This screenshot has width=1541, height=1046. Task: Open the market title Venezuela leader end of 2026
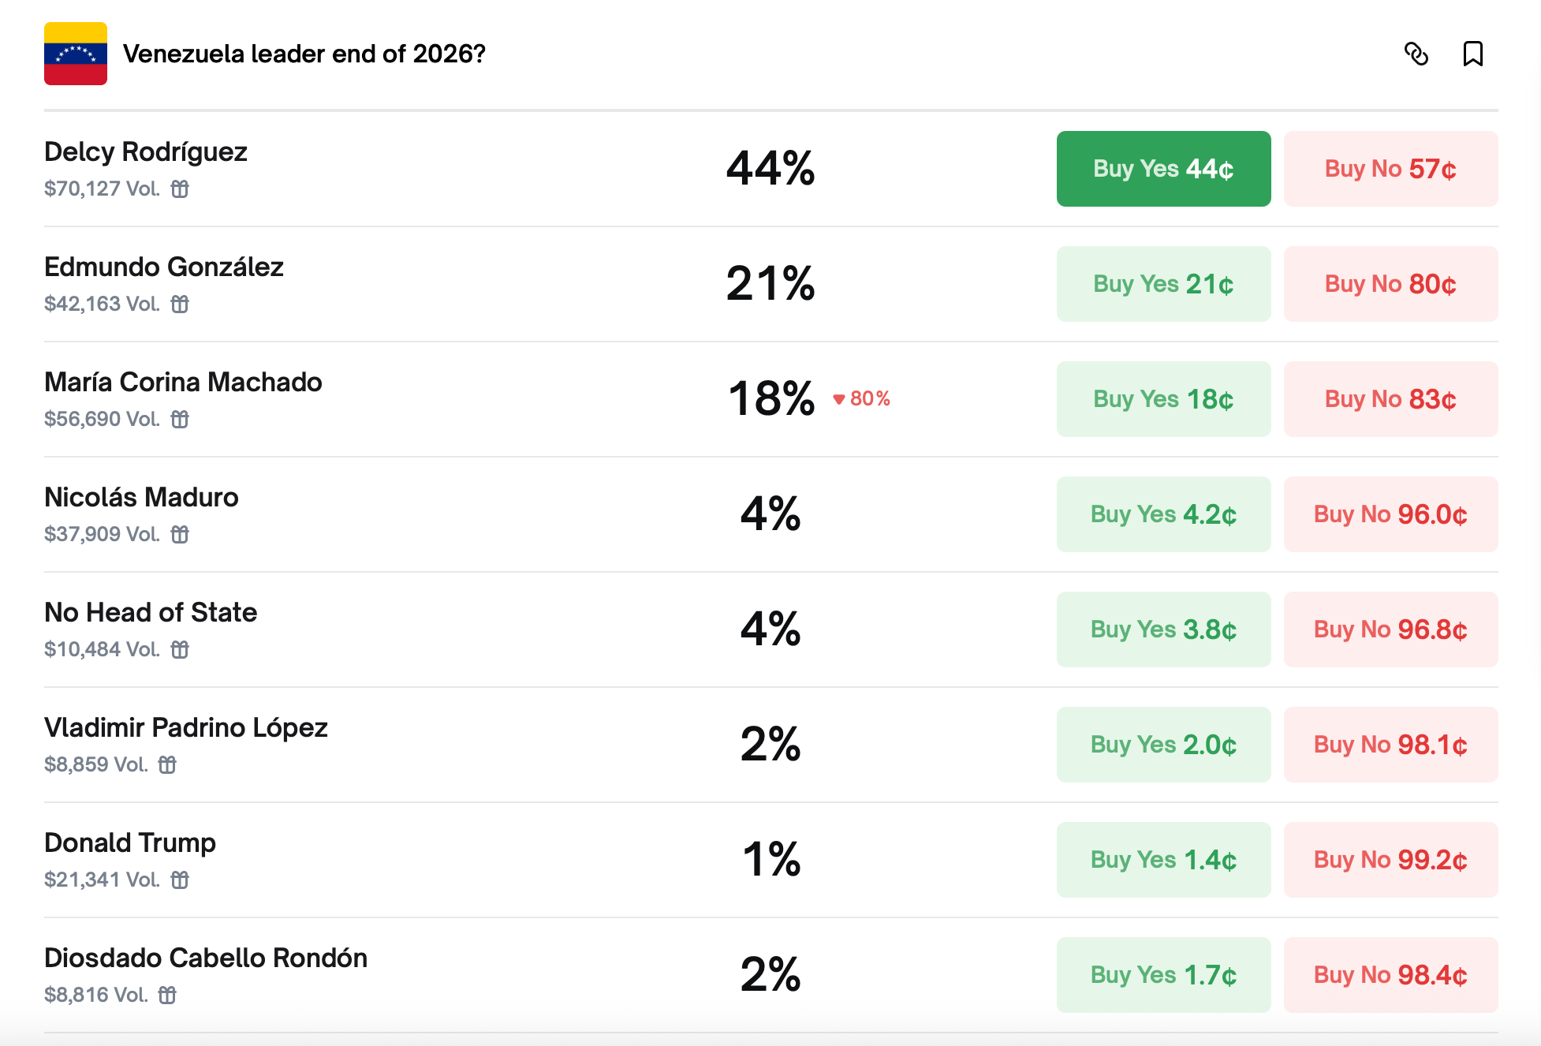(304, 54)
